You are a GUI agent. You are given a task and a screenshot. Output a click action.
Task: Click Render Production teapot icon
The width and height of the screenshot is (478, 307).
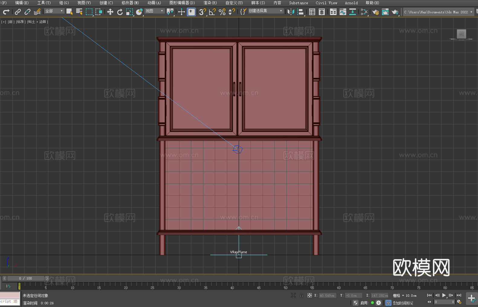pyautogui.click(x=395, y=12)
